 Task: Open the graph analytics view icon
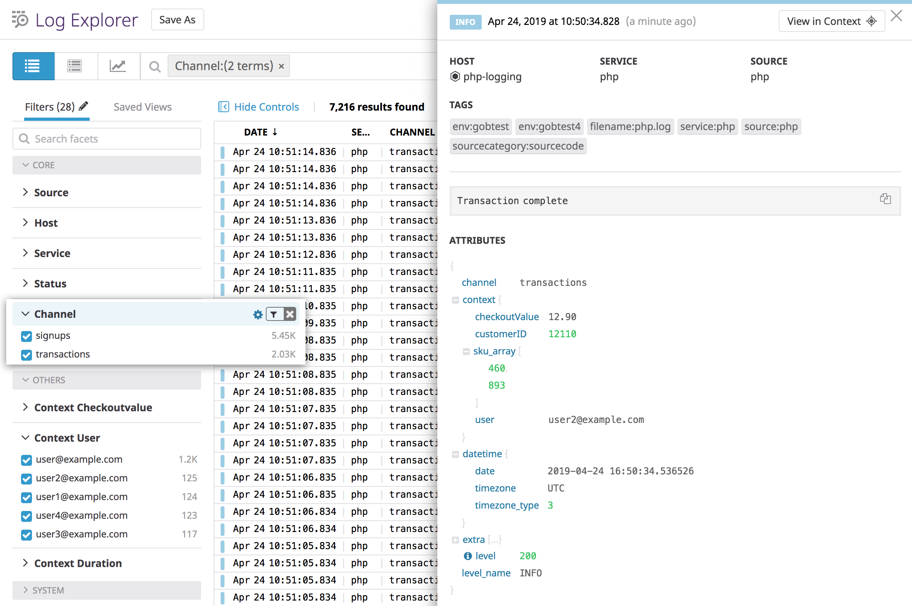pyautogui.click(x=118, y=66)
